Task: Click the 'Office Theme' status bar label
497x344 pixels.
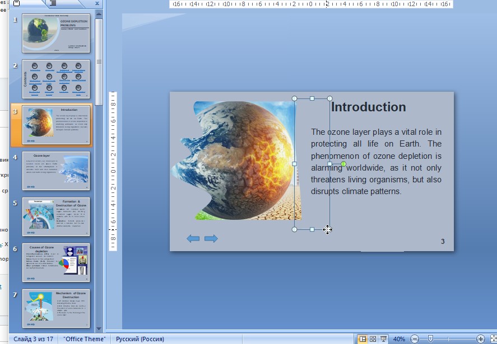Action: coord(84,339)
